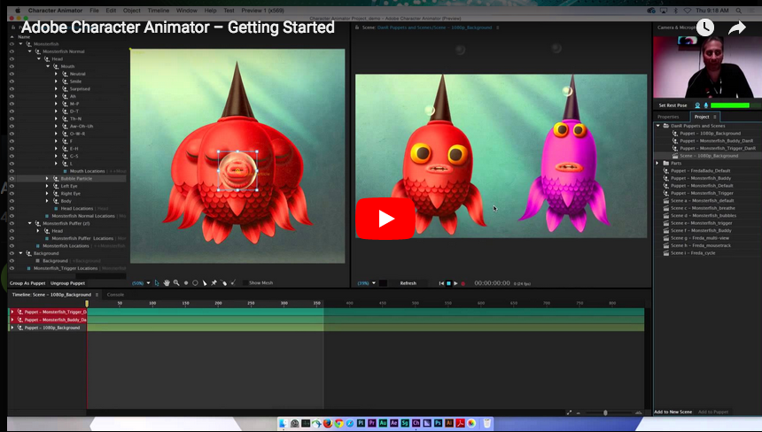
Task: Switch to the Console tab
Action: tap(115, 295)
